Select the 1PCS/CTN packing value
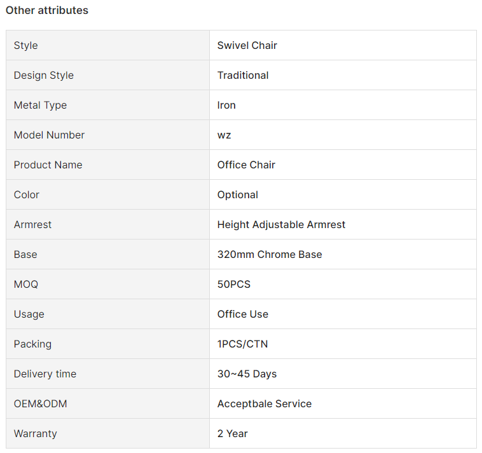 tap(242, 344)
